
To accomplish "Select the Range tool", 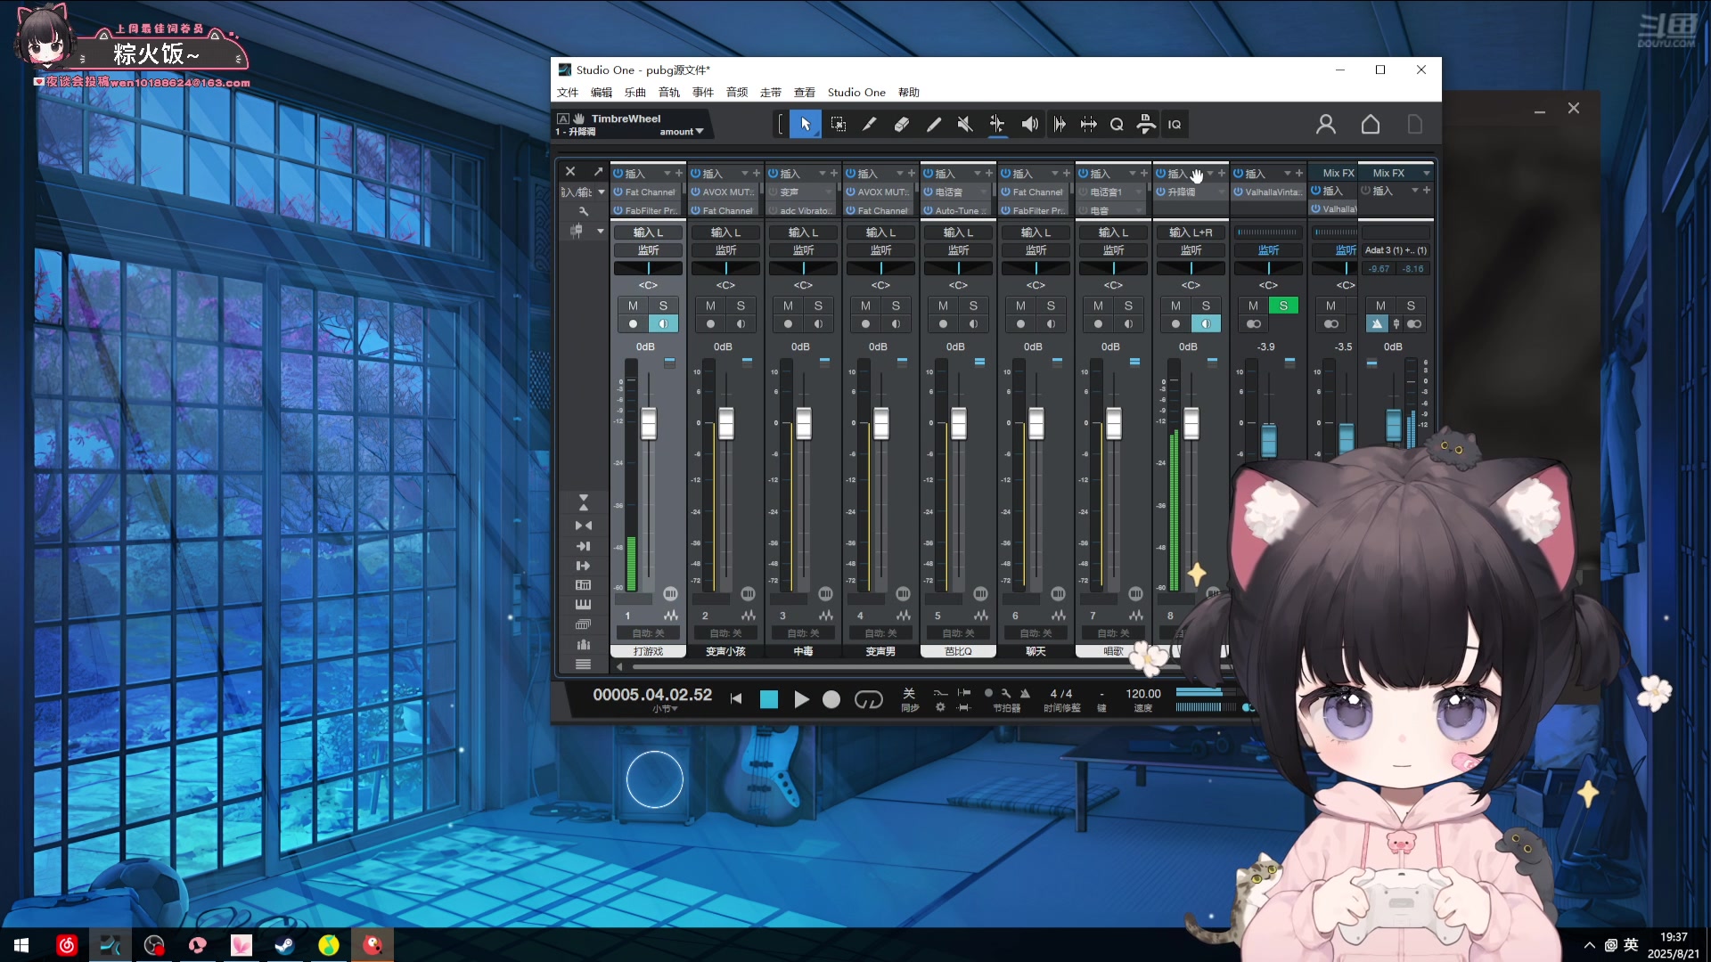I will 838,125.
